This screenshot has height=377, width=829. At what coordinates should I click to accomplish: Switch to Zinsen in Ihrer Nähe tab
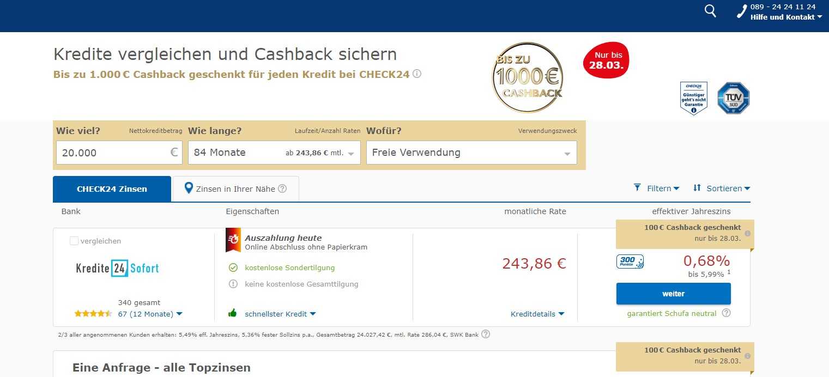(x=235, y=188)
